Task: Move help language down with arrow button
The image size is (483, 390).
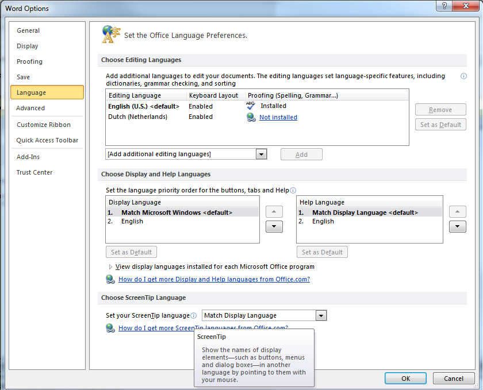Action: (457, 226)
